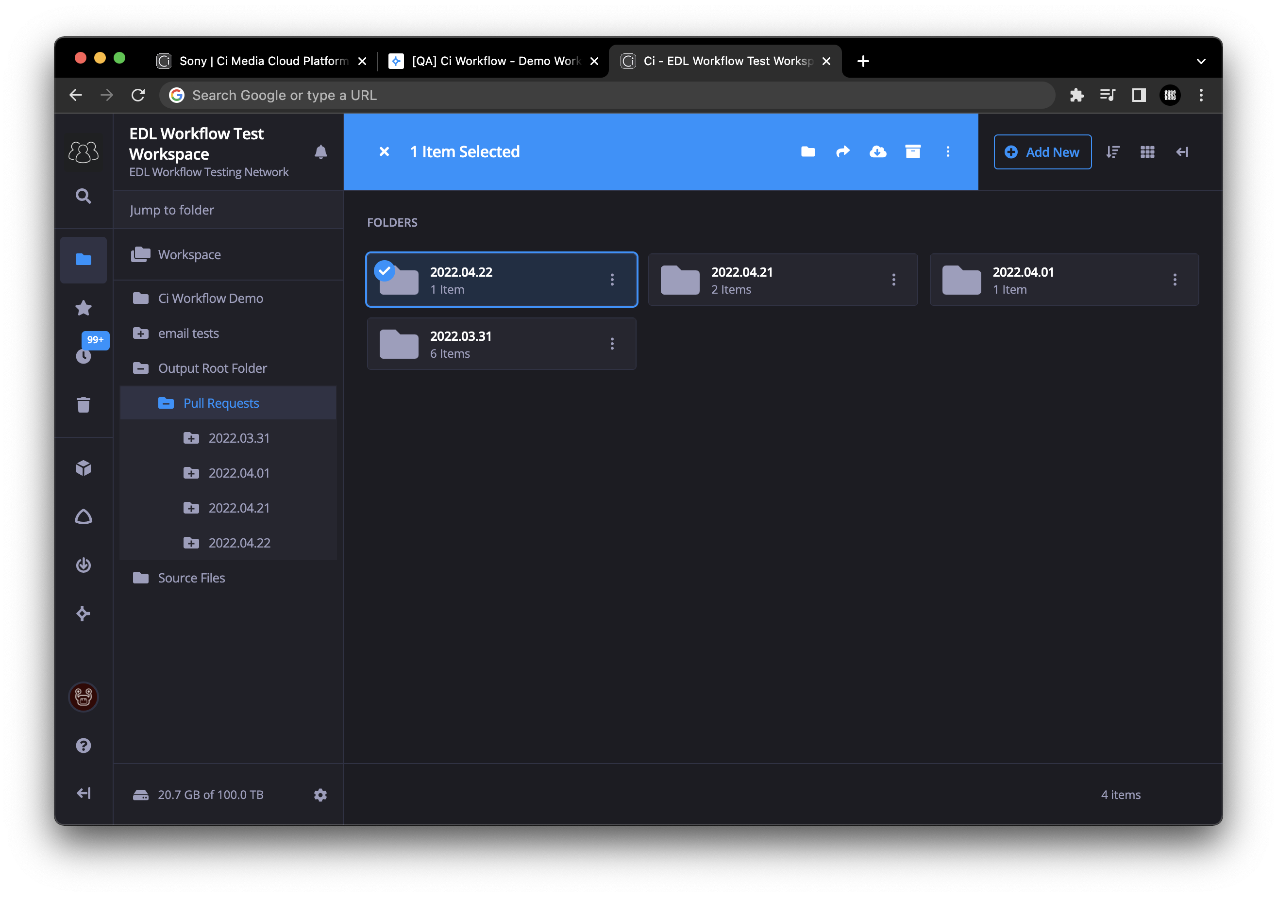Open recent activity clock with 99+ badge
This screenshot has width=1277, height=897.
84,355
